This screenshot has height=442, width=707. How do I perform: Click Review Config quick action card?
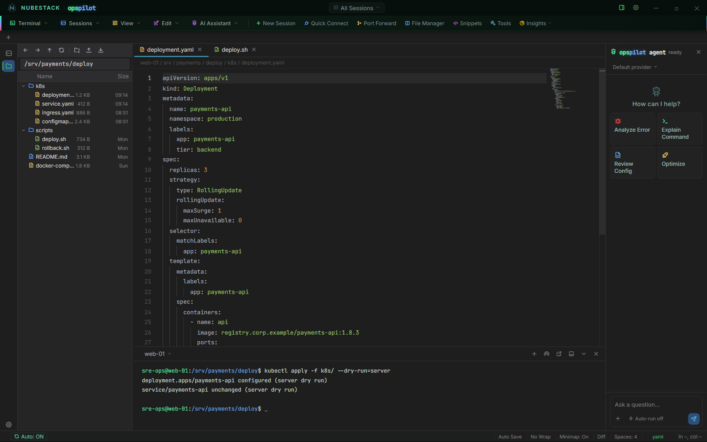(632, 163)
